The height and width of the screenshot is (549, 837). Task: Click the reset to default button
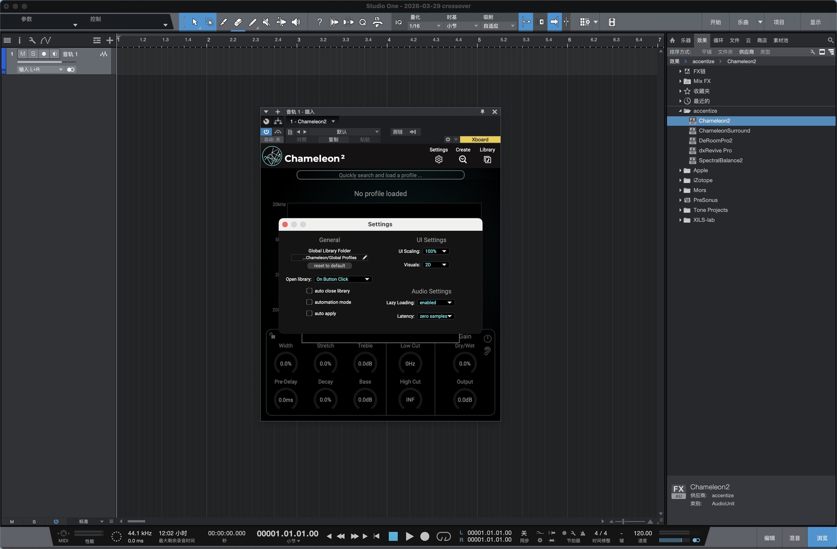click(329, 266)
